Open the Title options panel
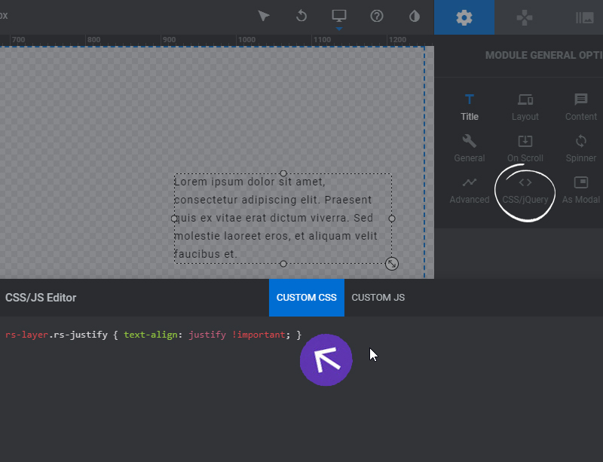This screenshot has width=603, height=462. (x=469, y=106)
